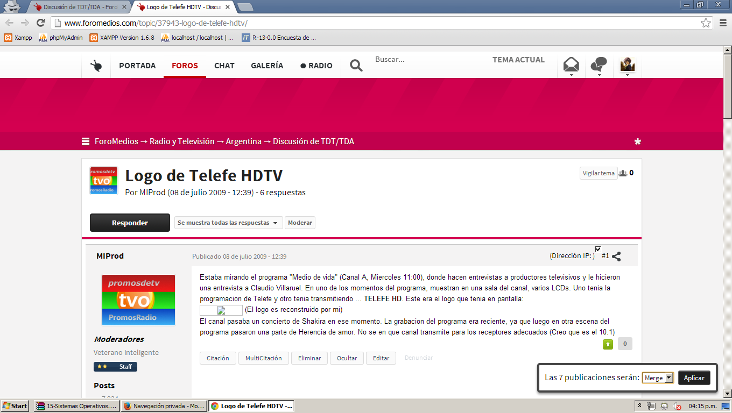Click the Aplicar button

pyautogui.click(x=694, y=378)
